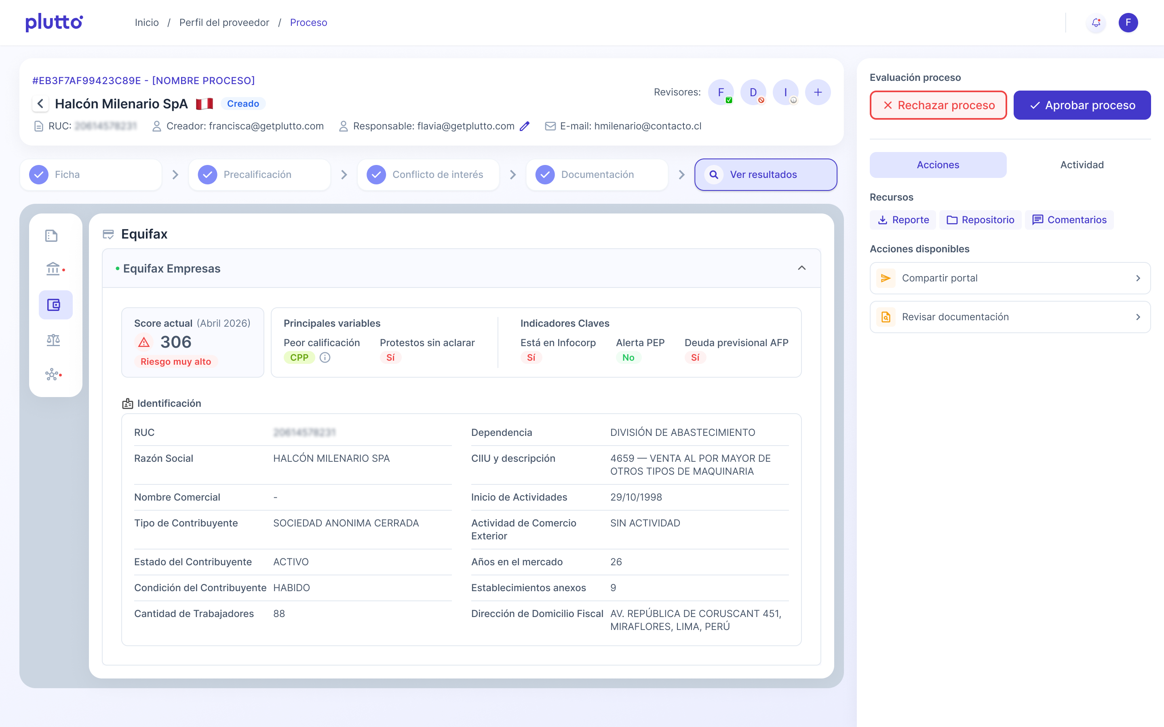Screen dimensions: 1164x727
Task: Open the user avatar F menu
Action: point(1128,23)
